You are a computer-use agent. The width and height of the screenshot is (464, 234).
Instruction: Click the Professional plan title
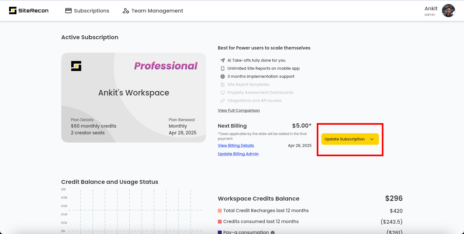(x=166, y=66)
